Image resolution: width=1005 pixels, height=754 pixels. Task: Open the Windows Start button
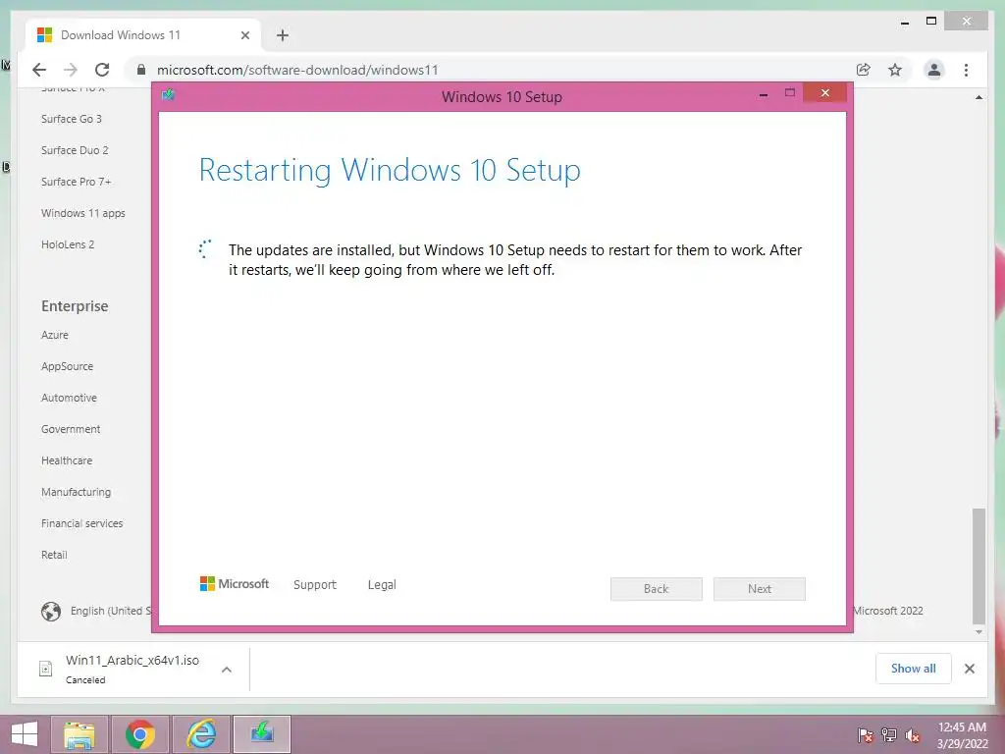coord(25,734)
